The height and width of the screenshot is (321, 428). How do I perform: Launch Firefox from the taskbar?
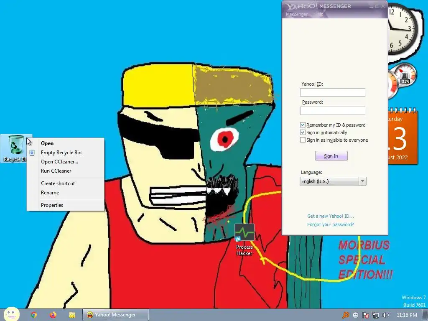[x=53, y=315]
